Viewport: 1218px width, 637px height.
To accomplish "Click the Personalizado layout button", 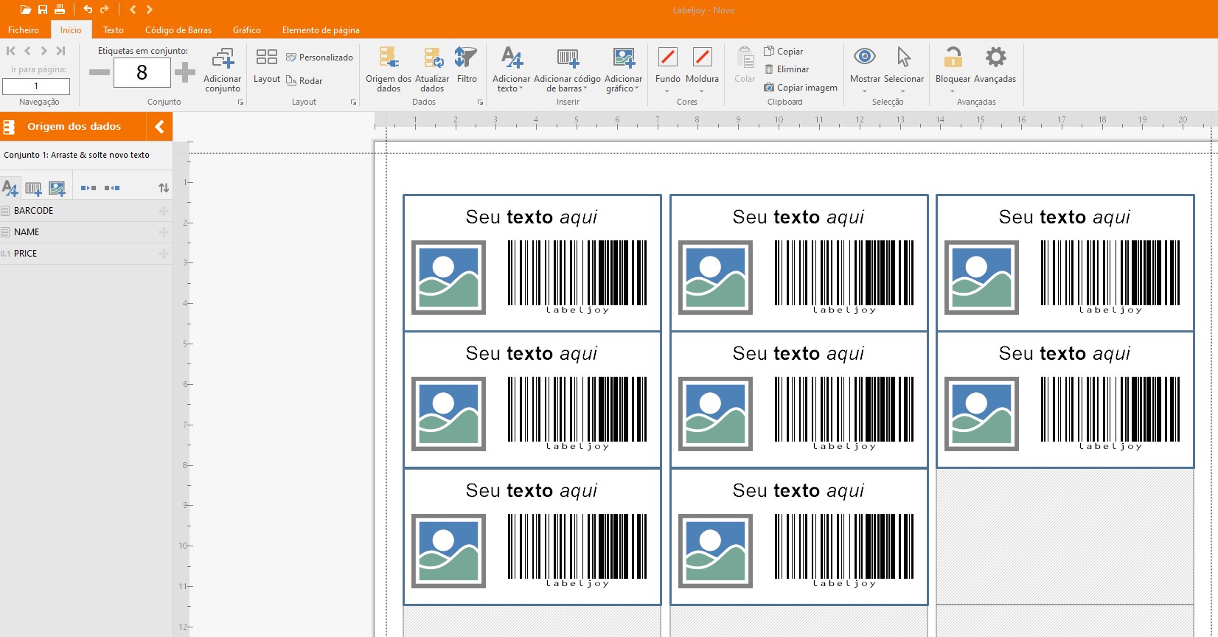I will (319, 58).
